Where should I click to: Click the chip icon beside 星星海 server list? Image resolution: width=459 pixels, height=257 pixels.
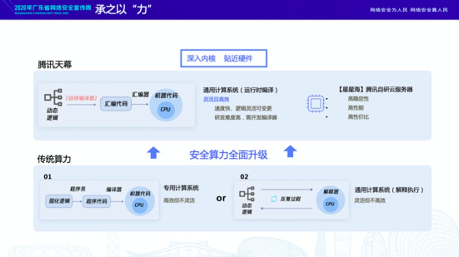pyautogui.click(x=316, y=103)
